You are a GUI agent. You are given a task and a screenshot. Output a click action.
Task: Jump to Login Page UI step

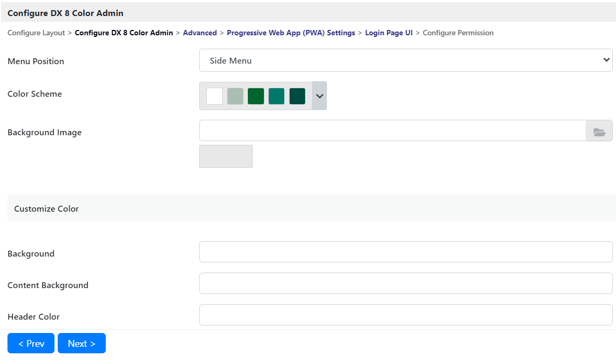388,33
